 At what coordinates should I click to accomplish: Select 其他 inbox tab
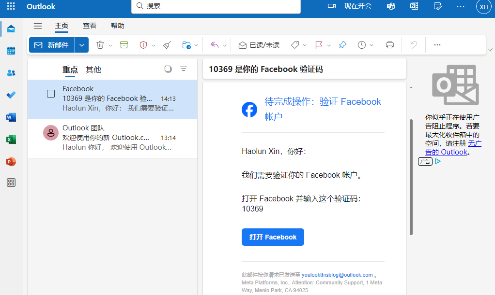[93, 70]
